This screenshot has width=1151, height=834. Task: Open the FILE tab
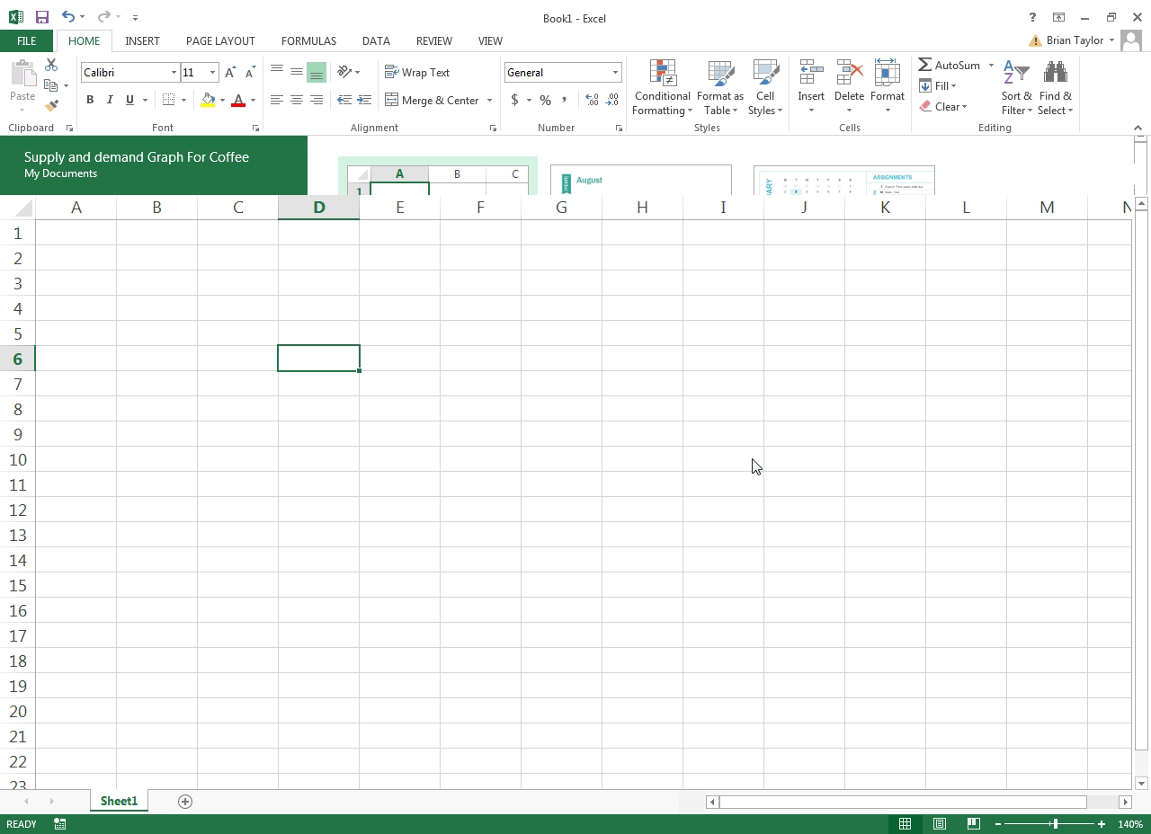click(x=26, y=40)
